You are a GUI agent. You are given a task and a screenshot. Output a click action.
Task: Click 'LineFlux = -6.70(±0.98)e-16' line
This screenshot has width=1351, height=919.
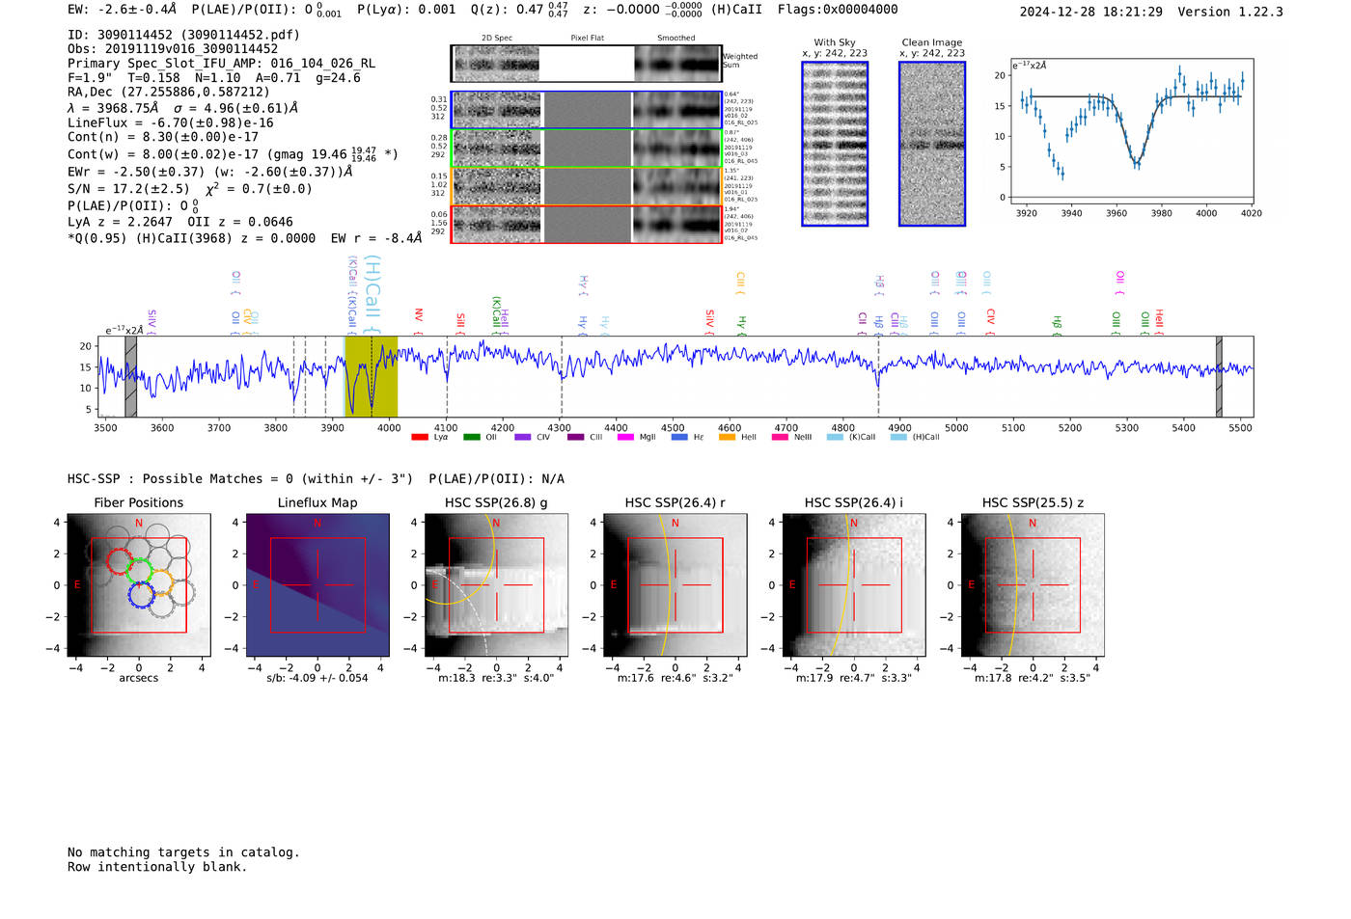pos(171,123)
